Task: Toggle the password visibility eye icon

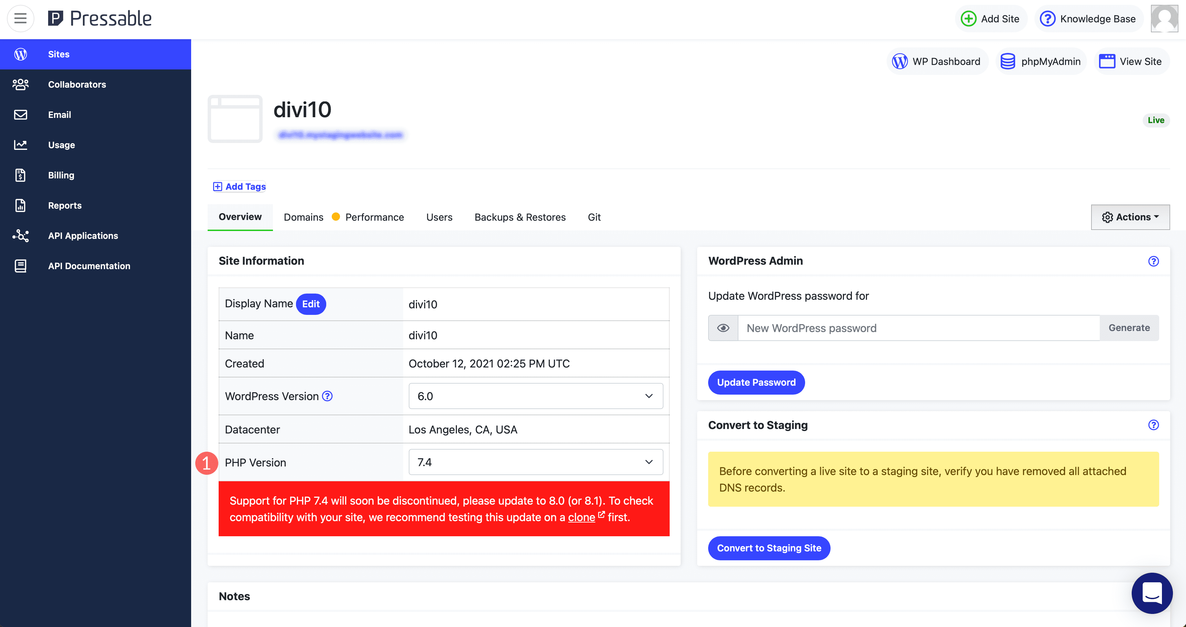Action: 722,328
